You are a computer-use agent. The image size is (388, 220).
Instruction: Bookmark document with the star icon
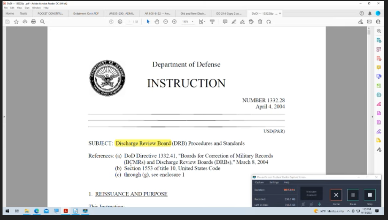16,22
